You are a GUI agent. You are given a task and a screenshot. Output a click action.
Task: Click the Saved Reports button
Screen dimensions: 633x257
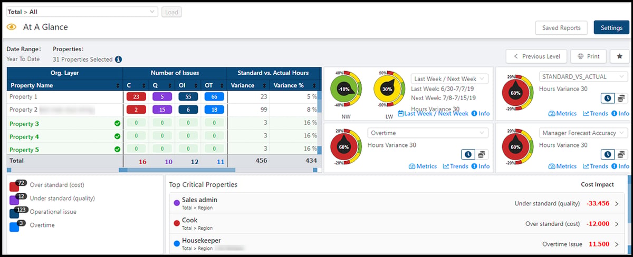click(x=561, y=28)
